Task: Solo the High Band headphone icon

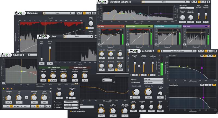Action: [x=206, y=26]
